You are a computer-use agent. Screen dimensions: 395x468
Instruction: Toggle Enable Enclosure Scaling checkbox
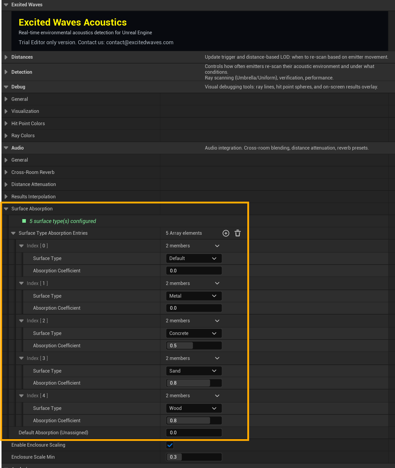coord(170,445)
